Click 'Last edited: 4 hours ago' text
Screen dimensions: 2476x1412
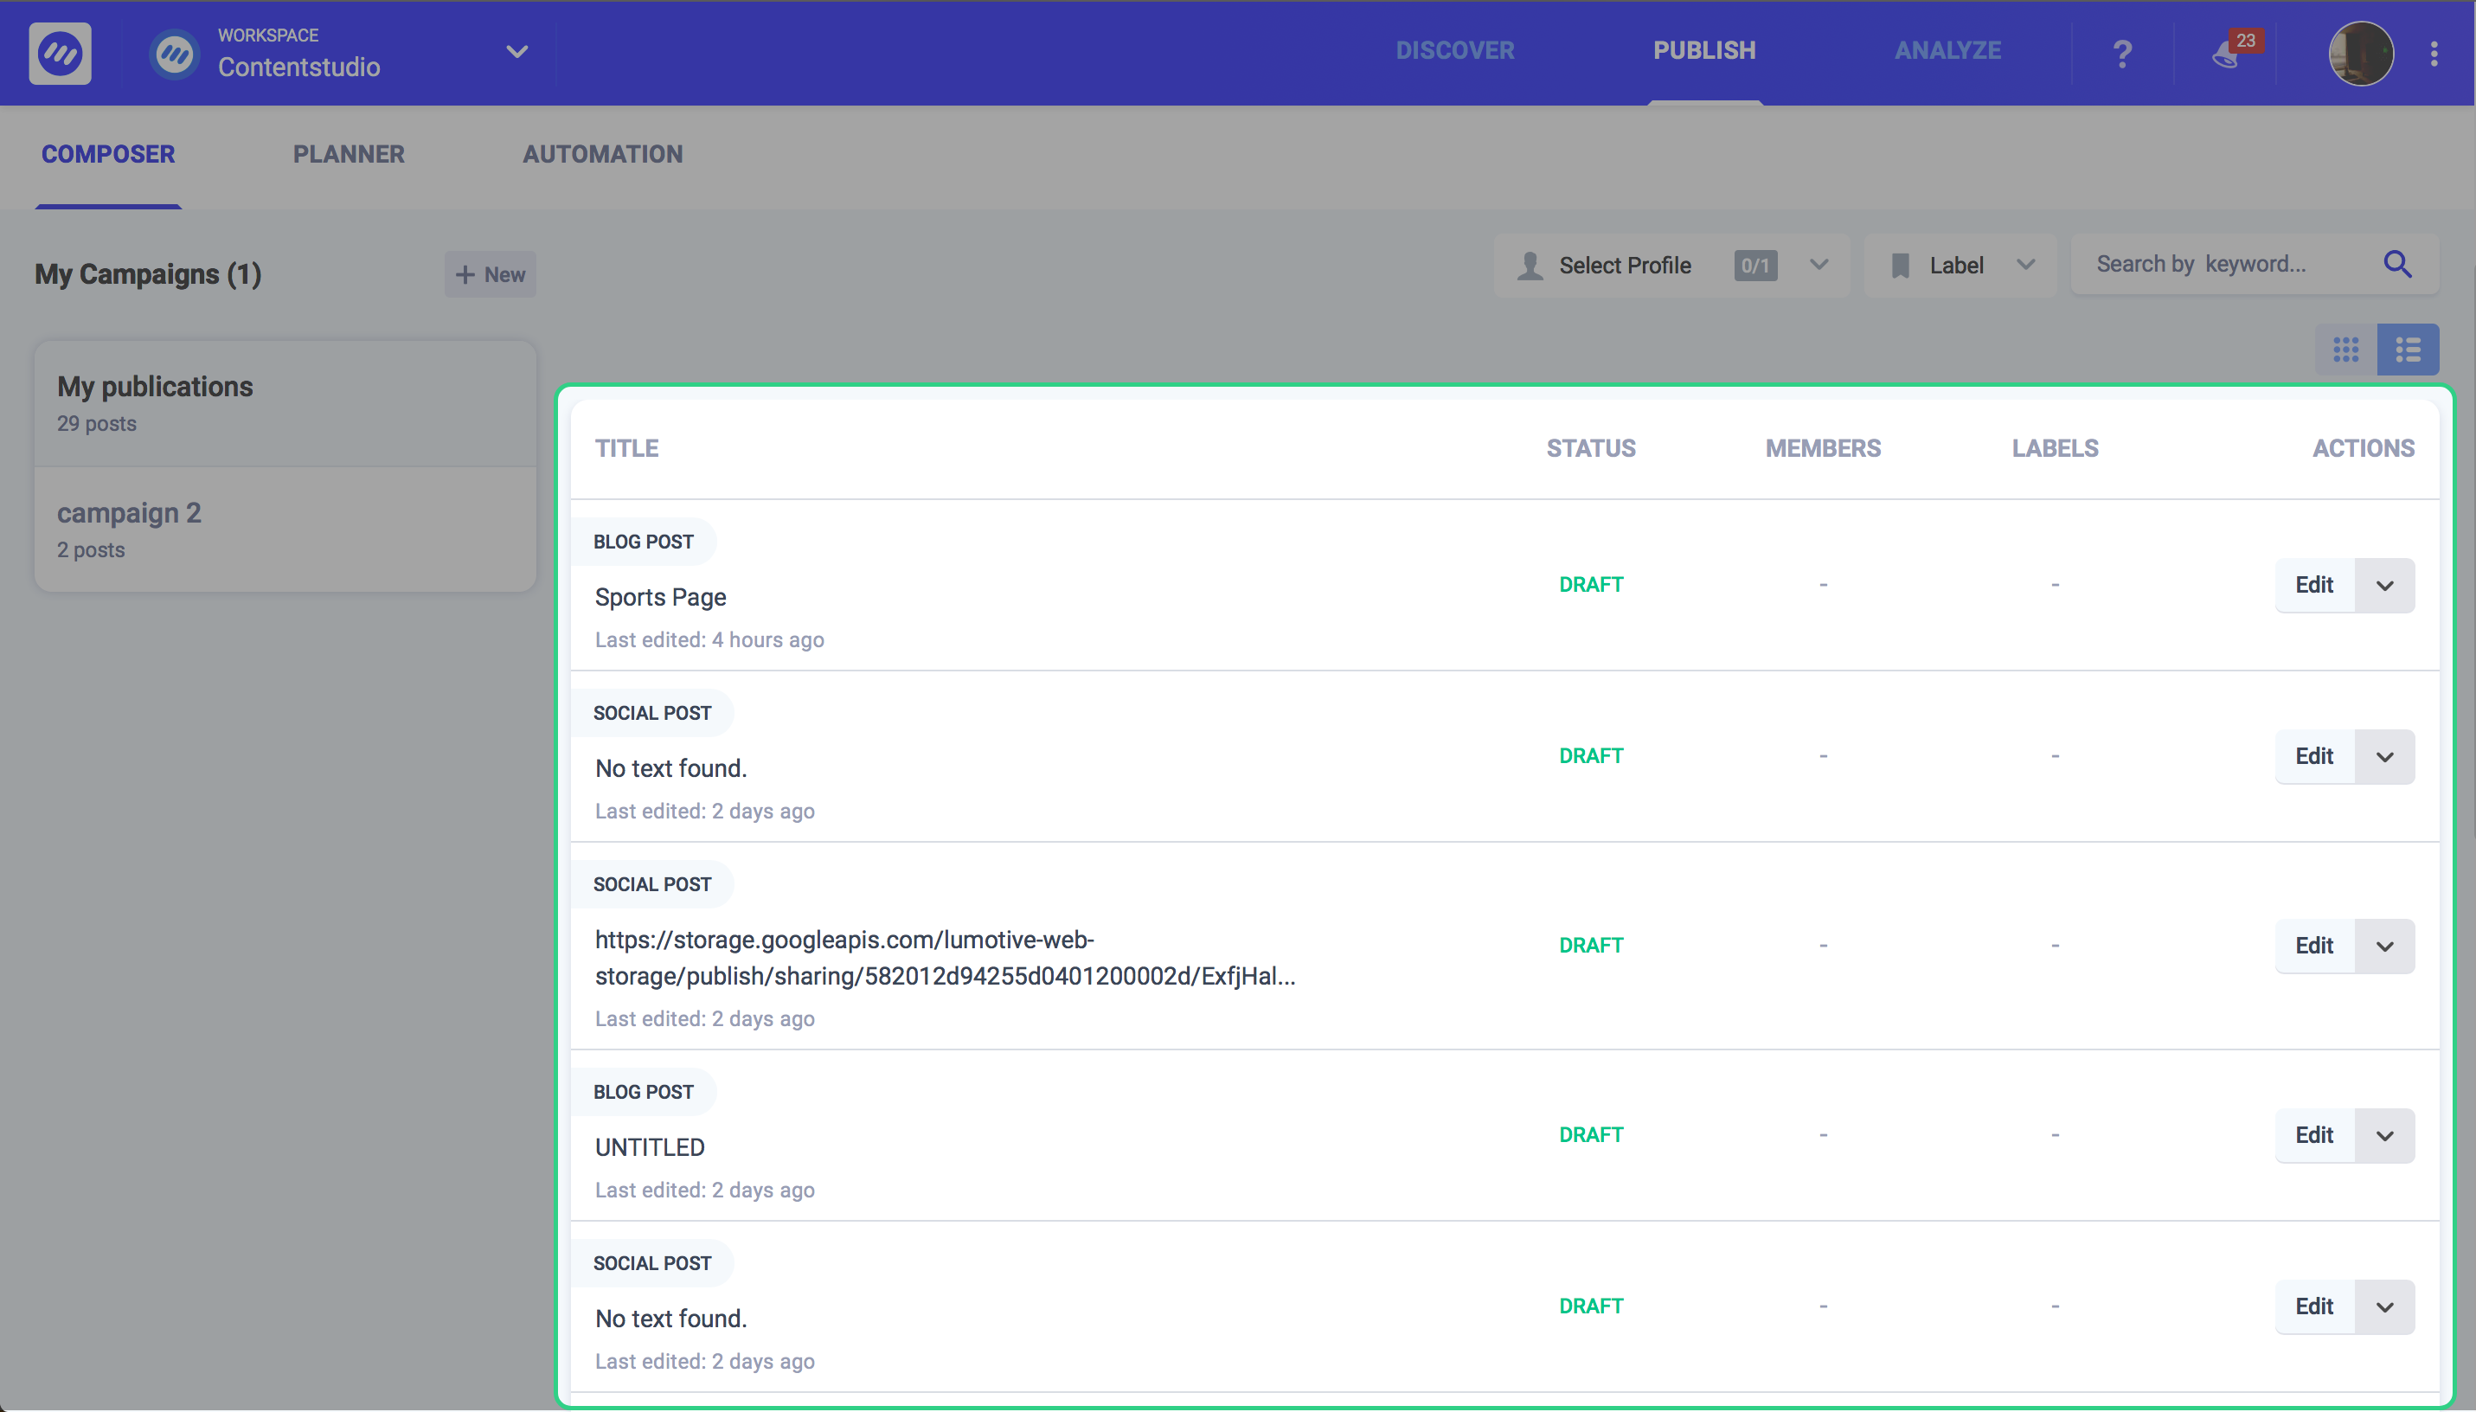(709, 640)
